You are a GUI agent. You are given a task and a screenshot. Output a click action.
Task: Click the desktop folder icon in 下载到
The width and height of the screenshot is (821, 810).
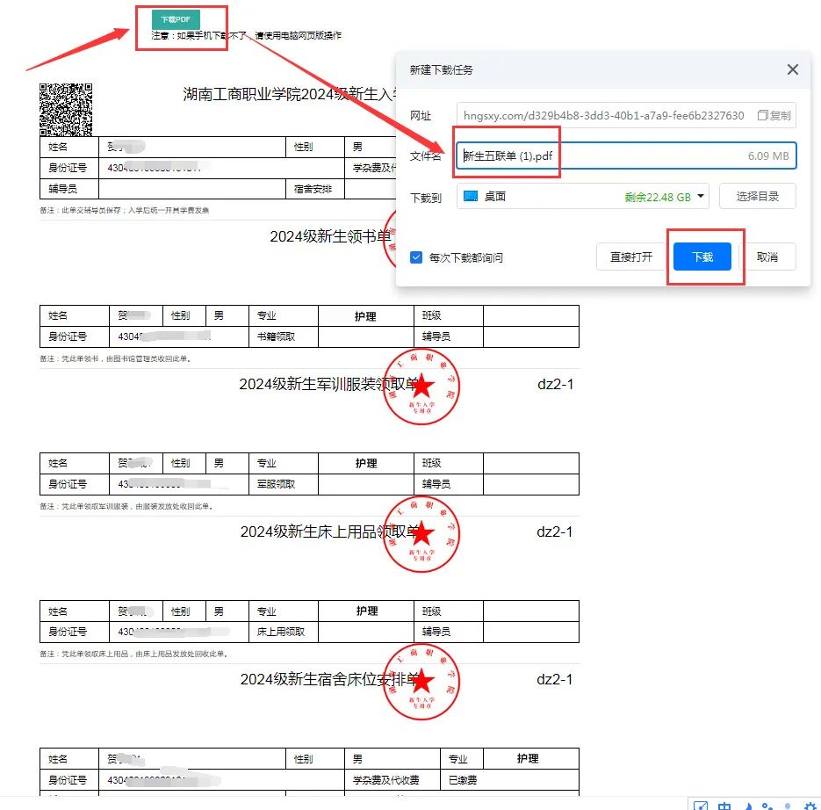pyautogui.click(x=471, y=197)
